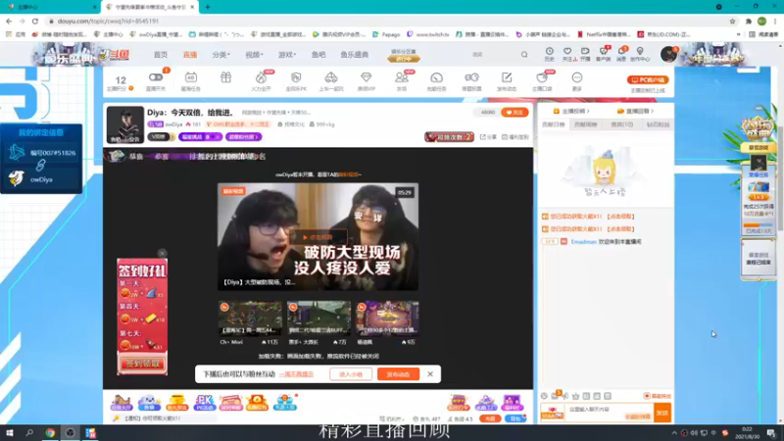Viewport: 784px width, 441px height.
Task: Switch to the 贵宾(10) tab
Action: (x=621, y=124)
